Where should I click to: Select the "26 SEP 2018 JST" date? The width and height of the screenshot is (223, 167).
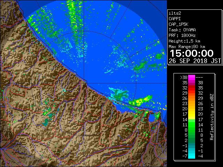point(195,61)
